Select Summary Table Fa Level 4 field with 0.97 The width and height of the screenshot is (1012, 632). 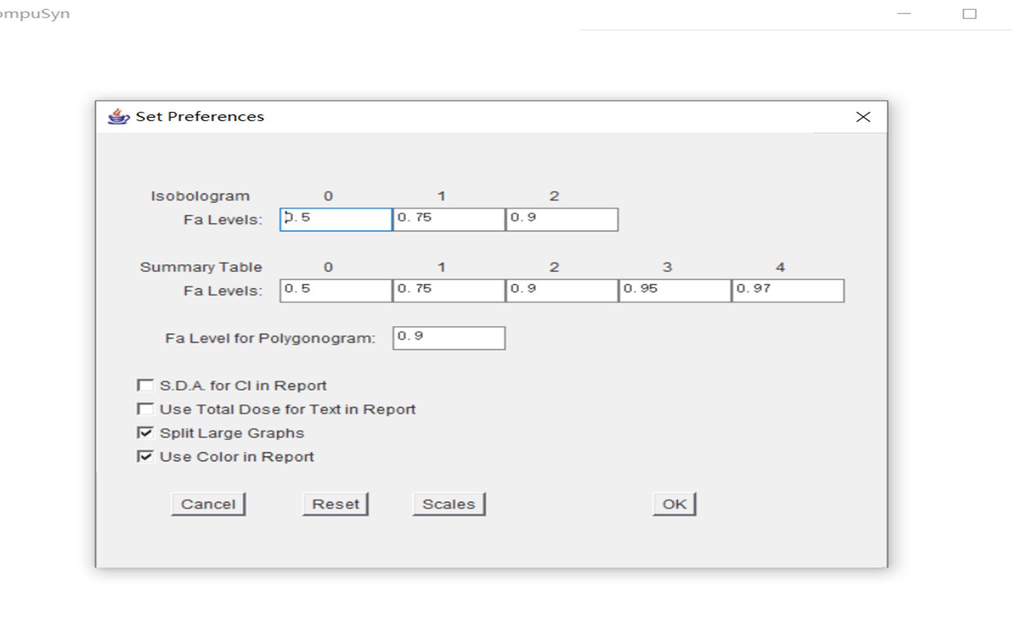788,290
